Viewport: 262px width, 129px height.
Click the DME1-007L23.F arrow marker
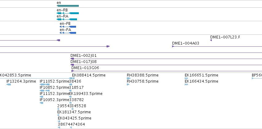click(x=211, y=40)
